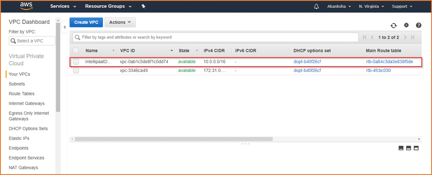Sort by DHCP options set column header
432x175 pixels.
click(312, 51)
